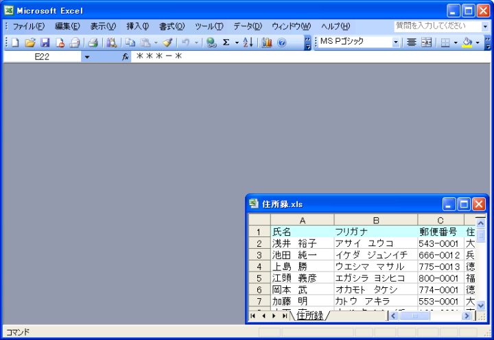
Task: Maximize the 住所録.xls workbook window
Action: tap(464, 204)
